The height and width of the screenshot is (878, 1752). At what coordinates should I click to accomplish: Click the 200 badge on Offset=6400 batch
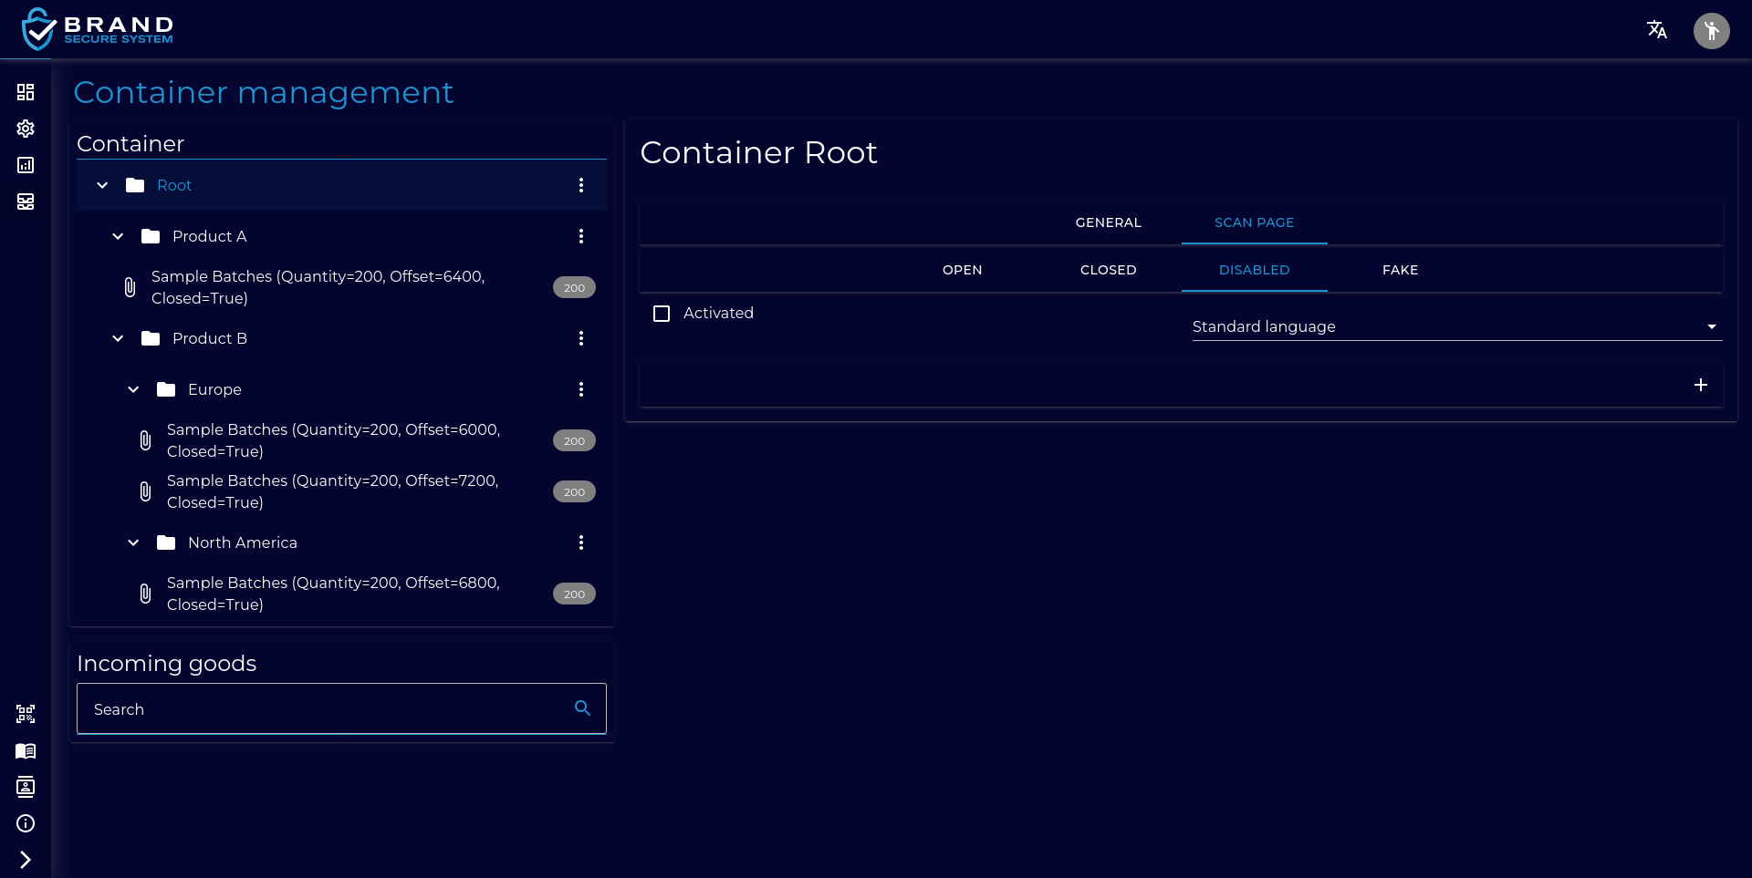[574, 287]
